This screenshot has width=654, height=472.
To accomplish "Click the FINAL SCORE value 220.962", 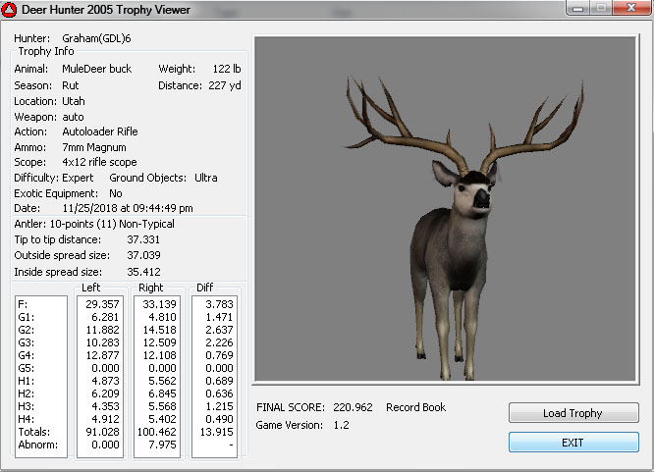I will 353,407.
